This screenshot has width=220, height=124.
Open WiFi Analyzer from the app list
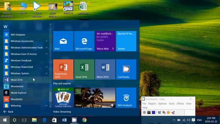[26, 34]
